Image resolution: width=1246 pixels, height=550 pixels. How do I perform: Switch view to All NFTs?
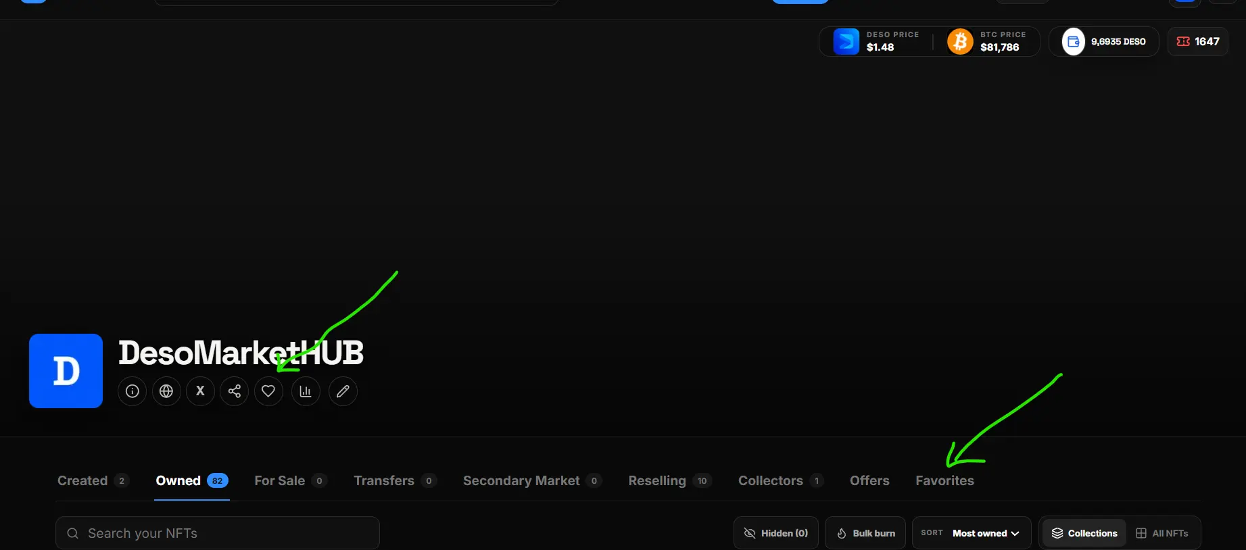click(1162, 533)
